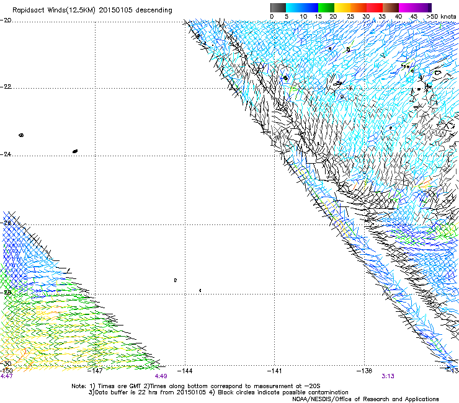The width and height of the screenshot is (459, 403).
Task: Click the '-138' longitude label
Action: tap(365, 371)
